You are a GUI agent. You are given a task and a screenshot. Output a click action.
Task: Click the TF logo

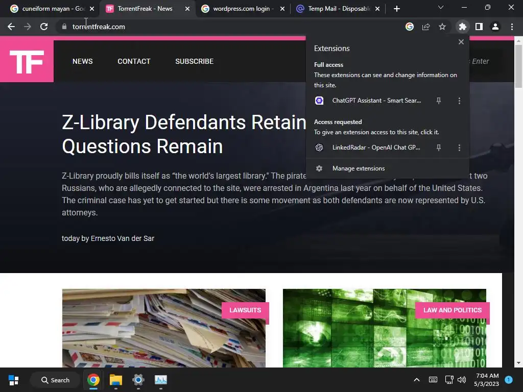27,61
